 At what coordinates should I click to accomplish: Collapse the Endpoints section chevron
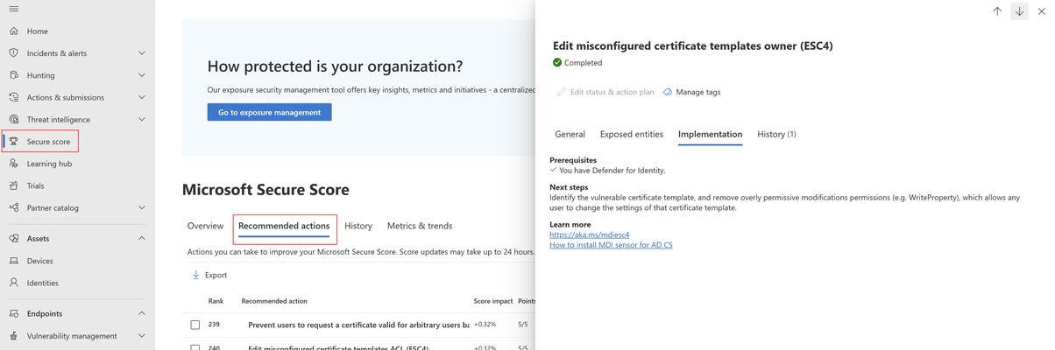142,313
